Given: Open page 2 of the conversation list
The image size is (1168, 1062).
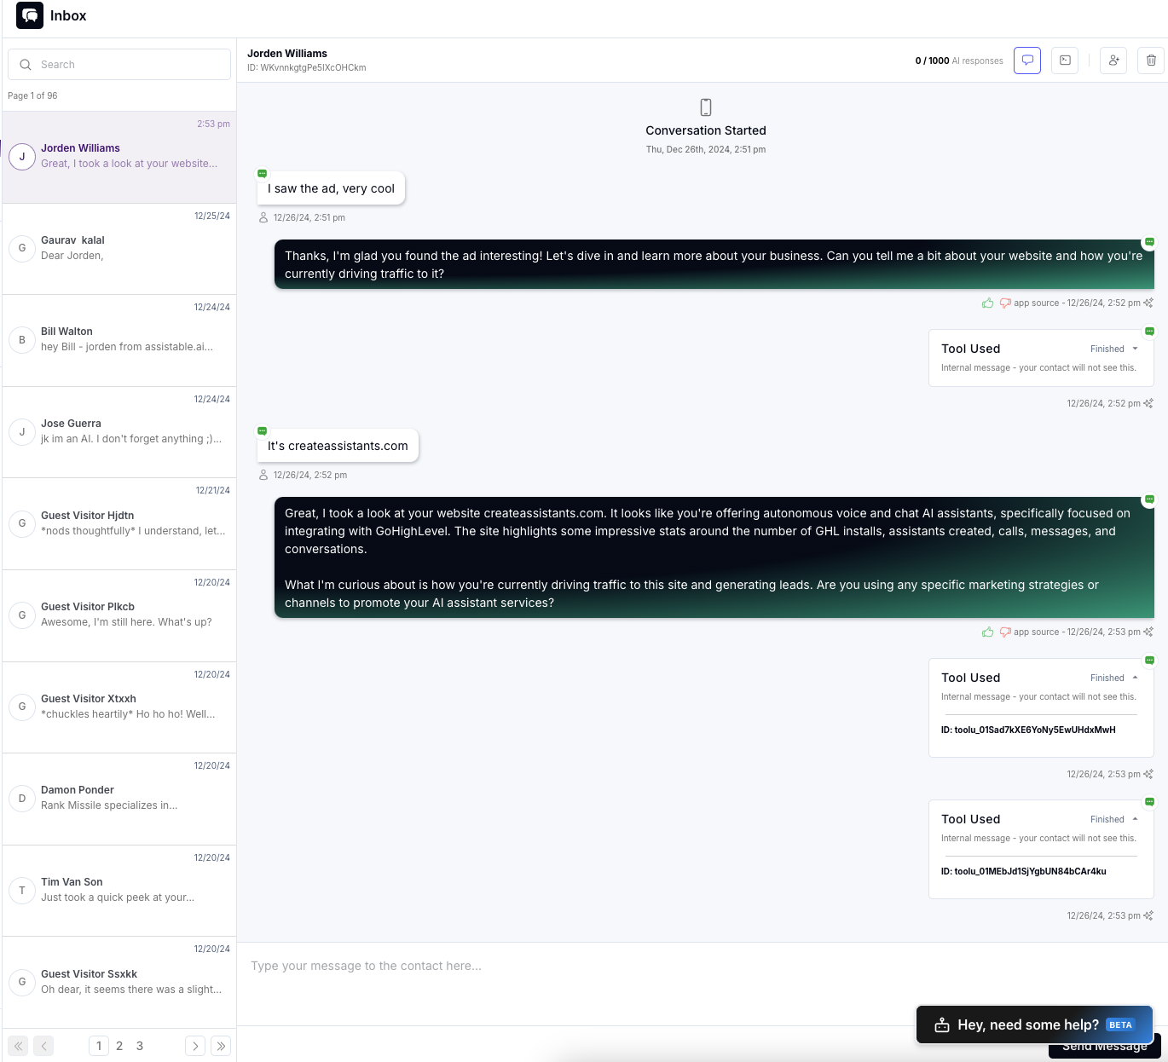Looking at the screenshot, I should (119, 1046).
